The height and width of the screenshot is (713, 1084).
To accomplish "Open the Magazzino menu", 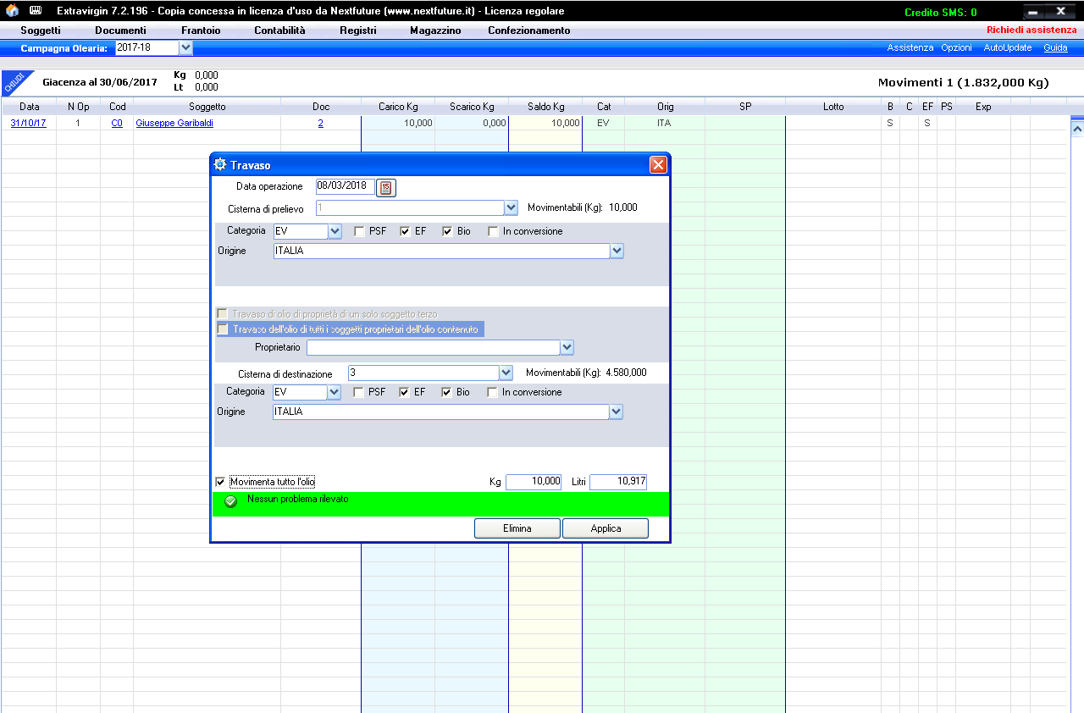I will coord(435,30).
